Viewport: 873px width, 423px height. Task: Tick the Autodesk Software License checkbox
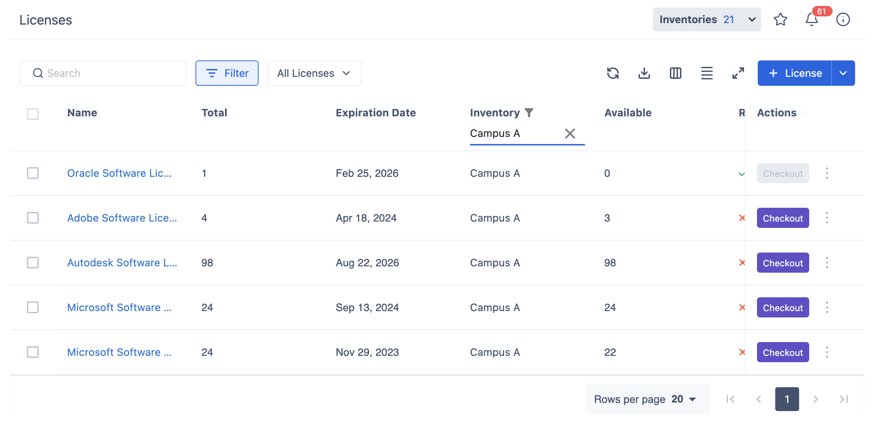pyautogui.click(x=33, y=263)
